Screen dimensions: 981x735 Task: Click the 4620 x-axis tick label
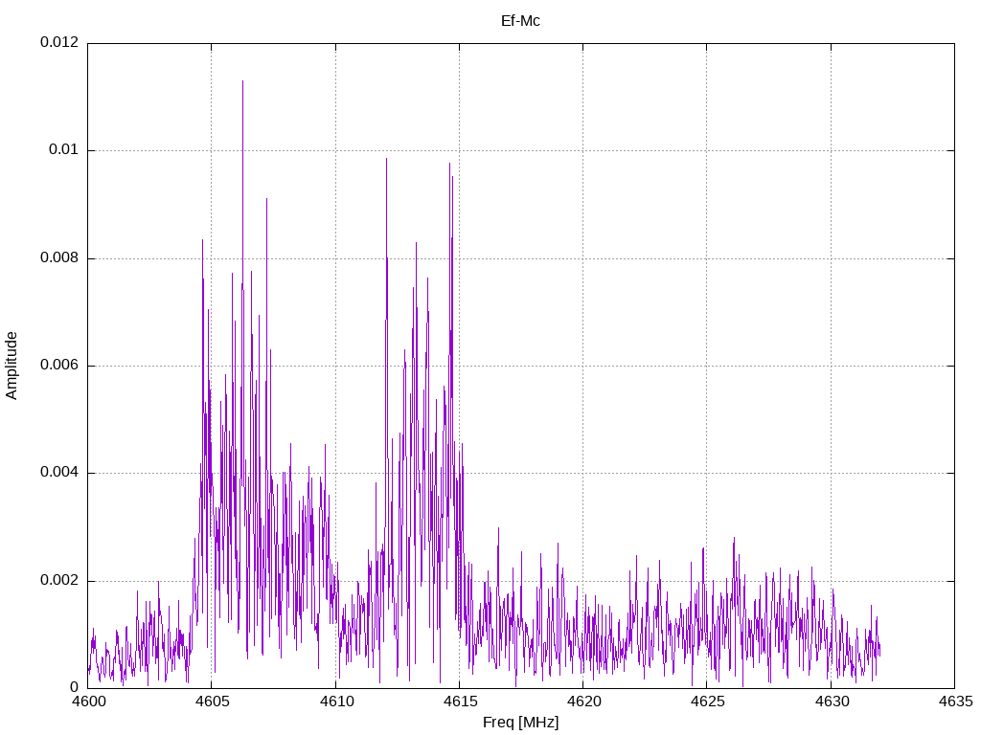(x=583, y=702)
